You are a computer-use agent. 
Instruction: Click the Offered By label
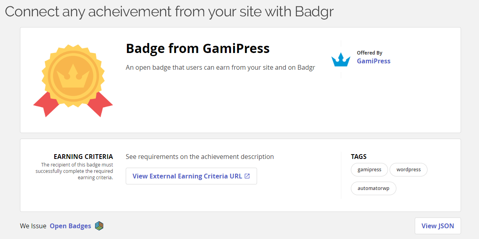click(370, 53)
